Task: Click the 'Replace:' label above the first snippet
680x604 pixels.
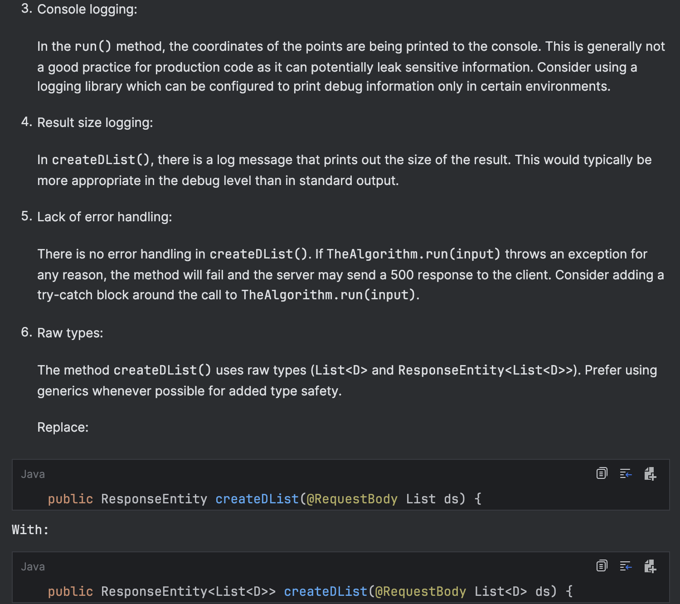Action: (x=63, y=427)
